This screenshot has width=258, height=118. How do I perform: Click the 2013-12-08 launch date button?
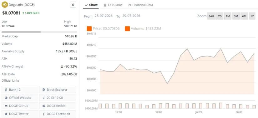[x=58, y=98]
